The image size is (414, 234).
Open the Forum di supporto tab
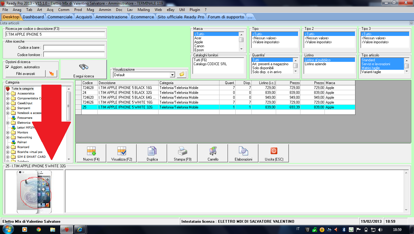226,17
